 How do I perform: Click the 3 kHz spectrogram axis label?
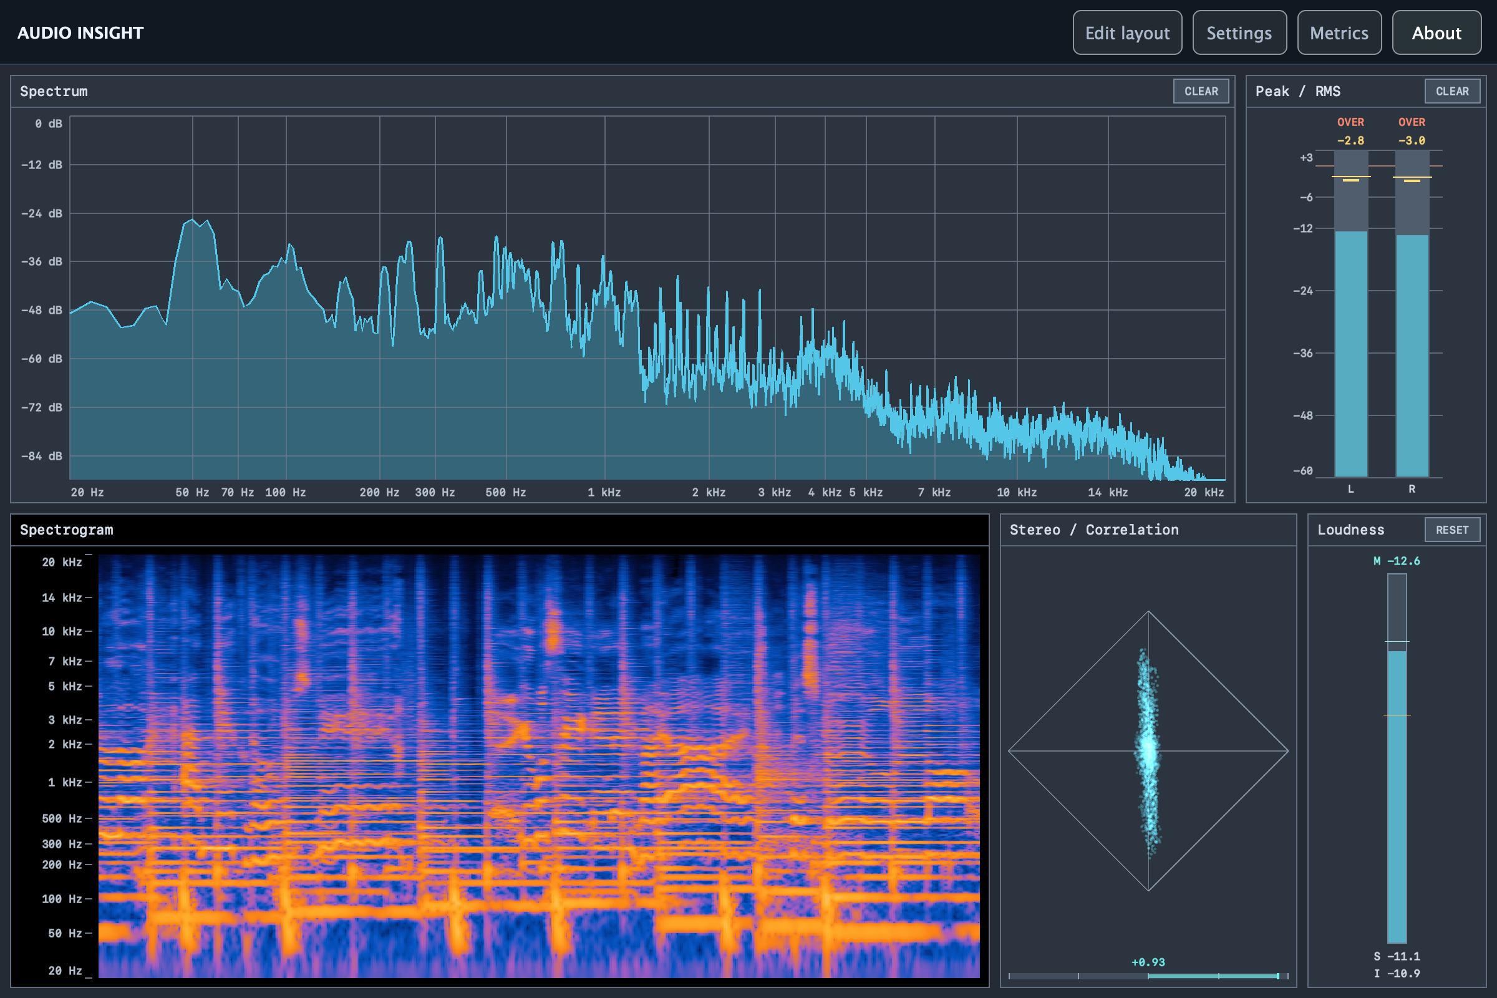(x=65, y=719)
